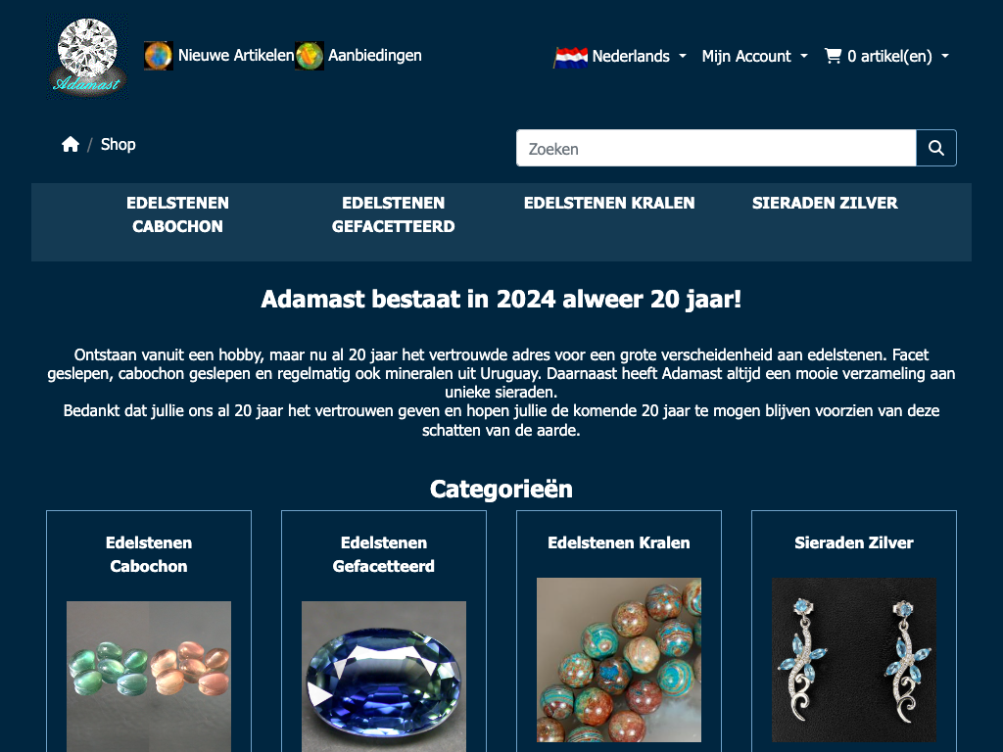Image resolution: width=1003 pixels, height=752 pixels.
Task: Open the silver earrings category image
Action: point(854,660)
